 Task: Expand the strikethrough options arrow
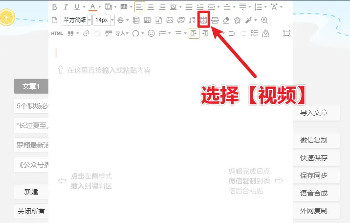click(x=128, y=20)
